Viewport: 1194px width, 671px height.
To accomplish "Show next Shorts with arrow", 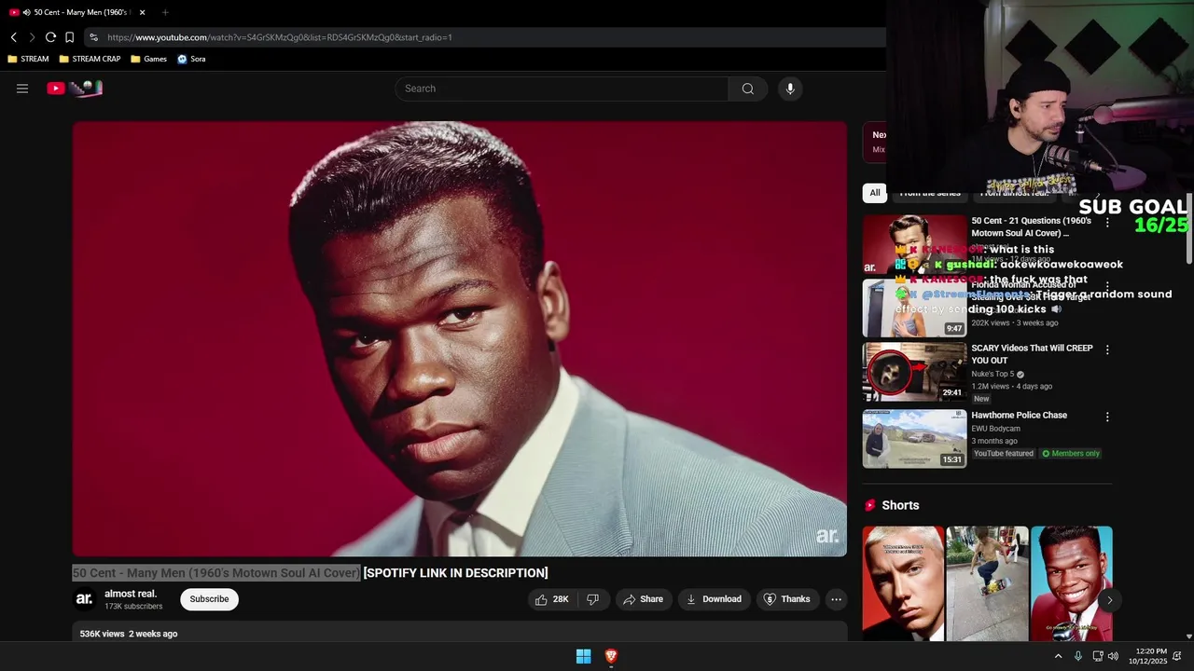I will click(x=1109, y=599).
